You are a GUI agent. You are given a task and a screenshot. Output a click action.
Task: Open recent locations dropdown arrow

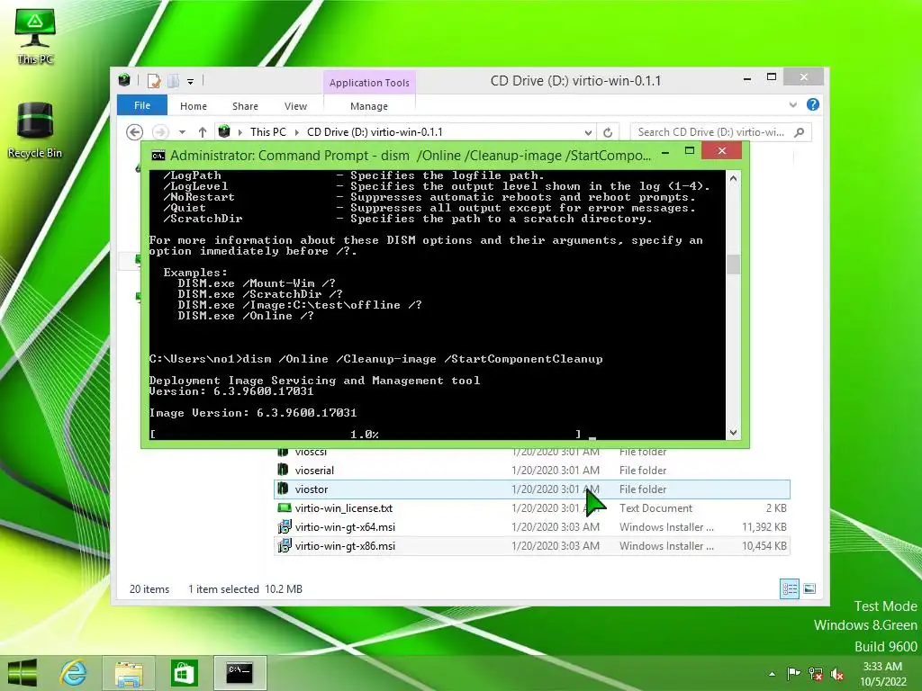pyautogui.click(x=182, y=132)
